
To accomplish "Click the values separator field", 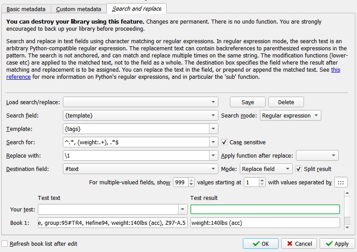I will click(x=341, y=183).
